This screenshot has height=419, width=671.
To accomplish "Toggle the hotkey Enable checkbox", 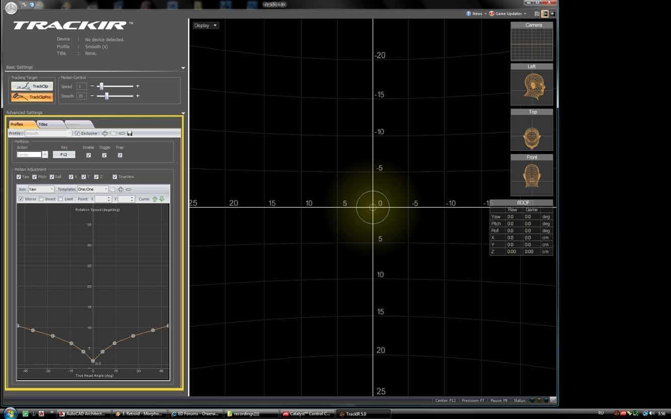I will point(89,155).
